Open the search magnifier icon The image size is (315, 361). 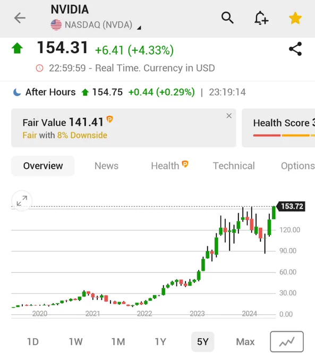tap(227, 18)
